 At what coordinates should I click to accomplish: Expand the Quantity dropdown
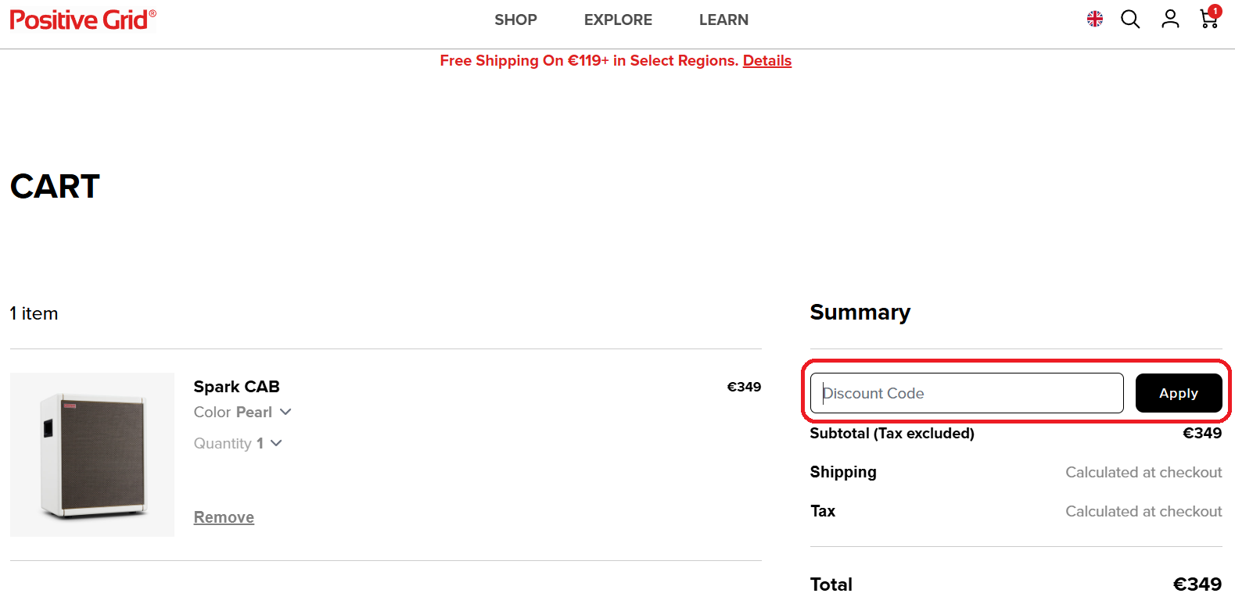238,443
